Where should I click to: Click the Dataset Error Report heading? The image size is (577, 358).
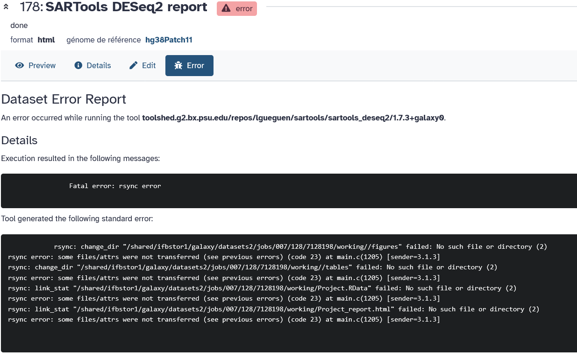click(64, 99)
